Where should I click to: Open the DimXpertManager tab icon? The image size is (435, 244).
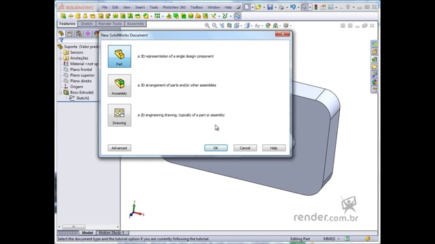click(88, 34)
